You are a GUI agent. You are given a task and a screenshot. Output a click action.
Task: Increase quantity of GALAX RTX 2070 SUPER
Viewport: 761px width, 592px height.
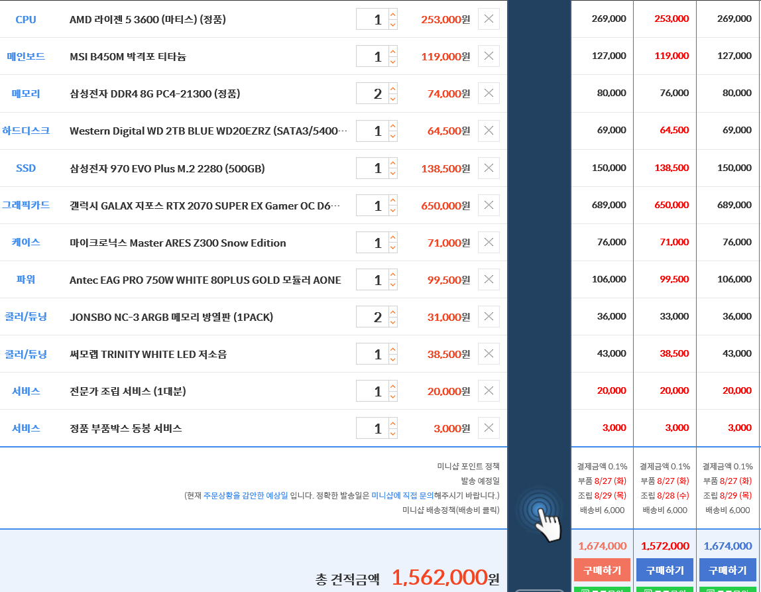393,200
